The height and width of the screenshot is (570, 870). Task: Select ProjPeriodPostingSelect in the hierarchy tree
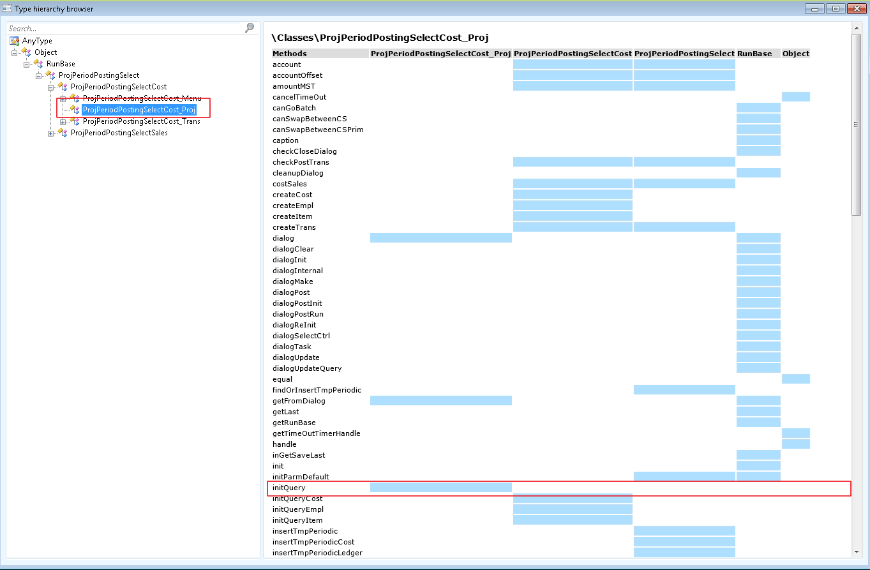click(x=99, y=75)
